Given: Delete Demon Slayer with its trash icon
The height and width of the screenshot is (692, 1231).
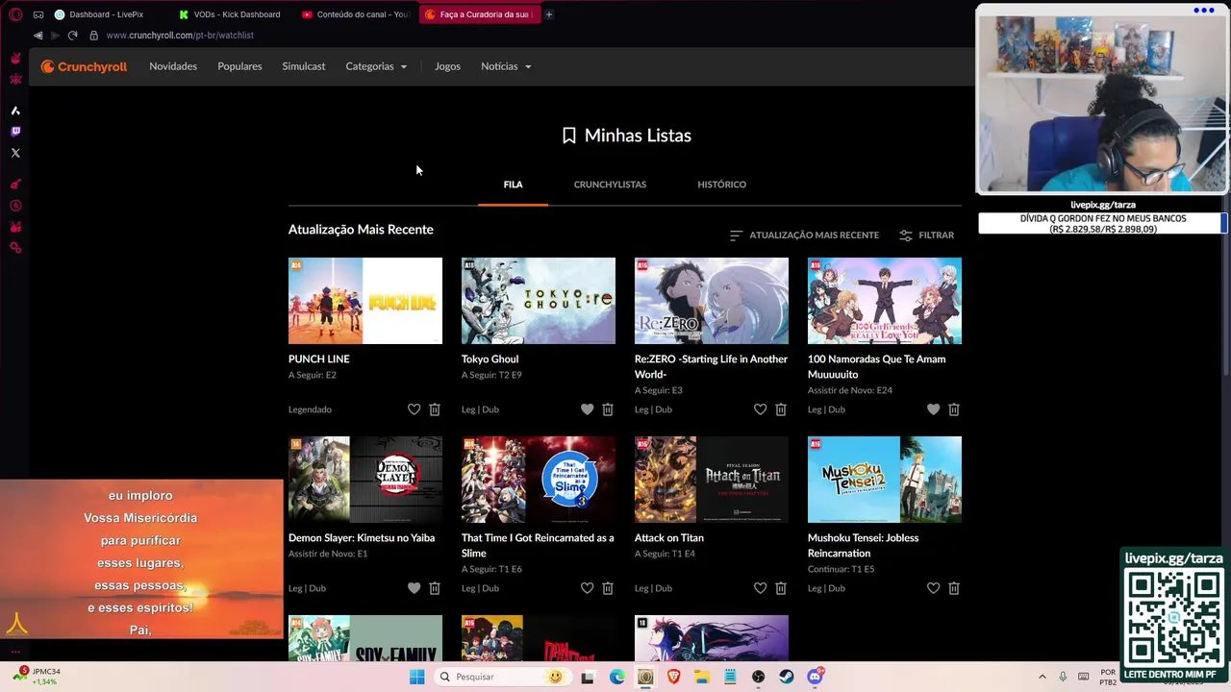Looking at the screenshot, I should coord(435,588).
